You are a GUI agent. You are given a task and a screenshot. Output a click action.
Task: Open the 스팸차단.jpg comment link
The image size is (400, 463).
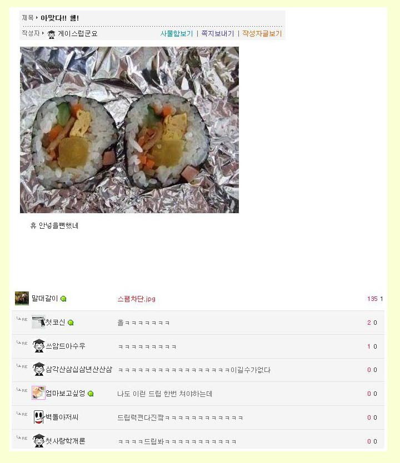coord(136,299)
